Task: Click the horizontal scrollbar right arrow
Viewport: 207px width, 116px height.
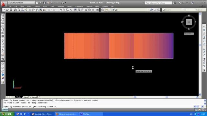Action: pos(197,97)
